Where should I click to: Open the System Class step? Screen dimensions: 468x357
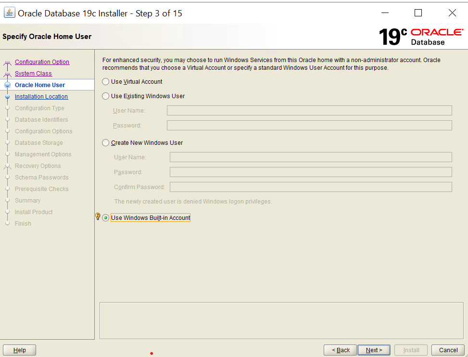tap(34, 74)
